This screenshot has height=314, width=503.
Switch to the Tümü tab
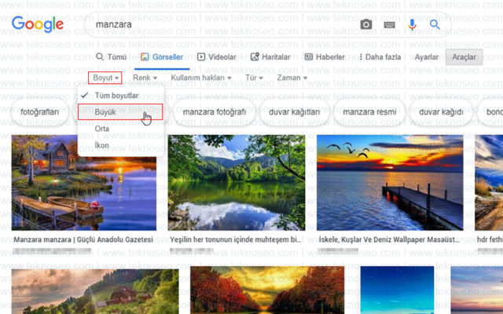(x=112, y=57)
